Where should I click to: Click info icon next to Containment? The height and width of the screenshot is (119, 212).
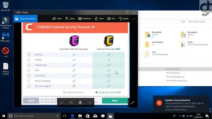29,65
